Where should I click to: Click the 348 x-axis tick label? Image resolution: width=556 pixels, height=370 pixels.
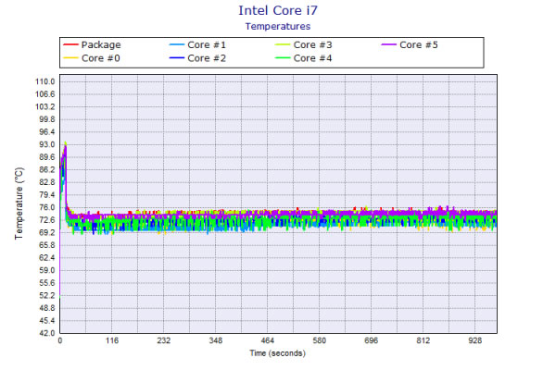click(216, 340)
